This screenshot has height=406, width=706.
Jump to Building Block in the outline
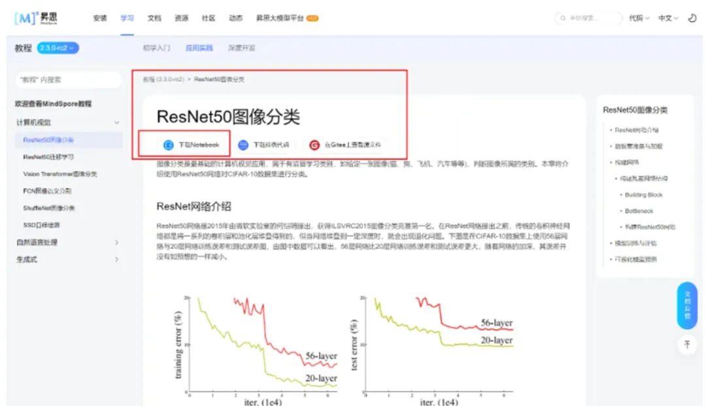(x=643, y=195)
